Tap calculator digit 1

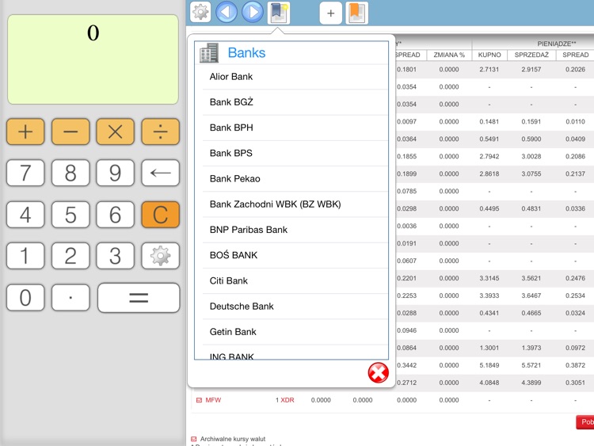pos(25,256)
